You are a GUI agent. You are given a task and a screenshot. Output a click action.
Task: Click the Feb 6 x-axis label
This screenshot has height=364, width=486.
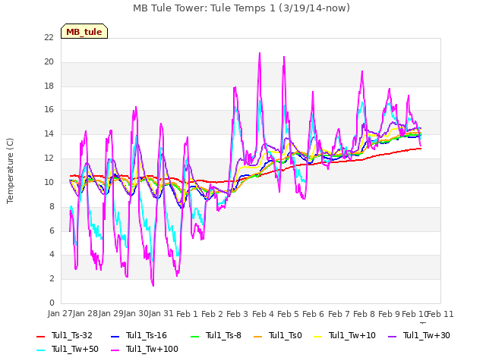coord(314,314)
